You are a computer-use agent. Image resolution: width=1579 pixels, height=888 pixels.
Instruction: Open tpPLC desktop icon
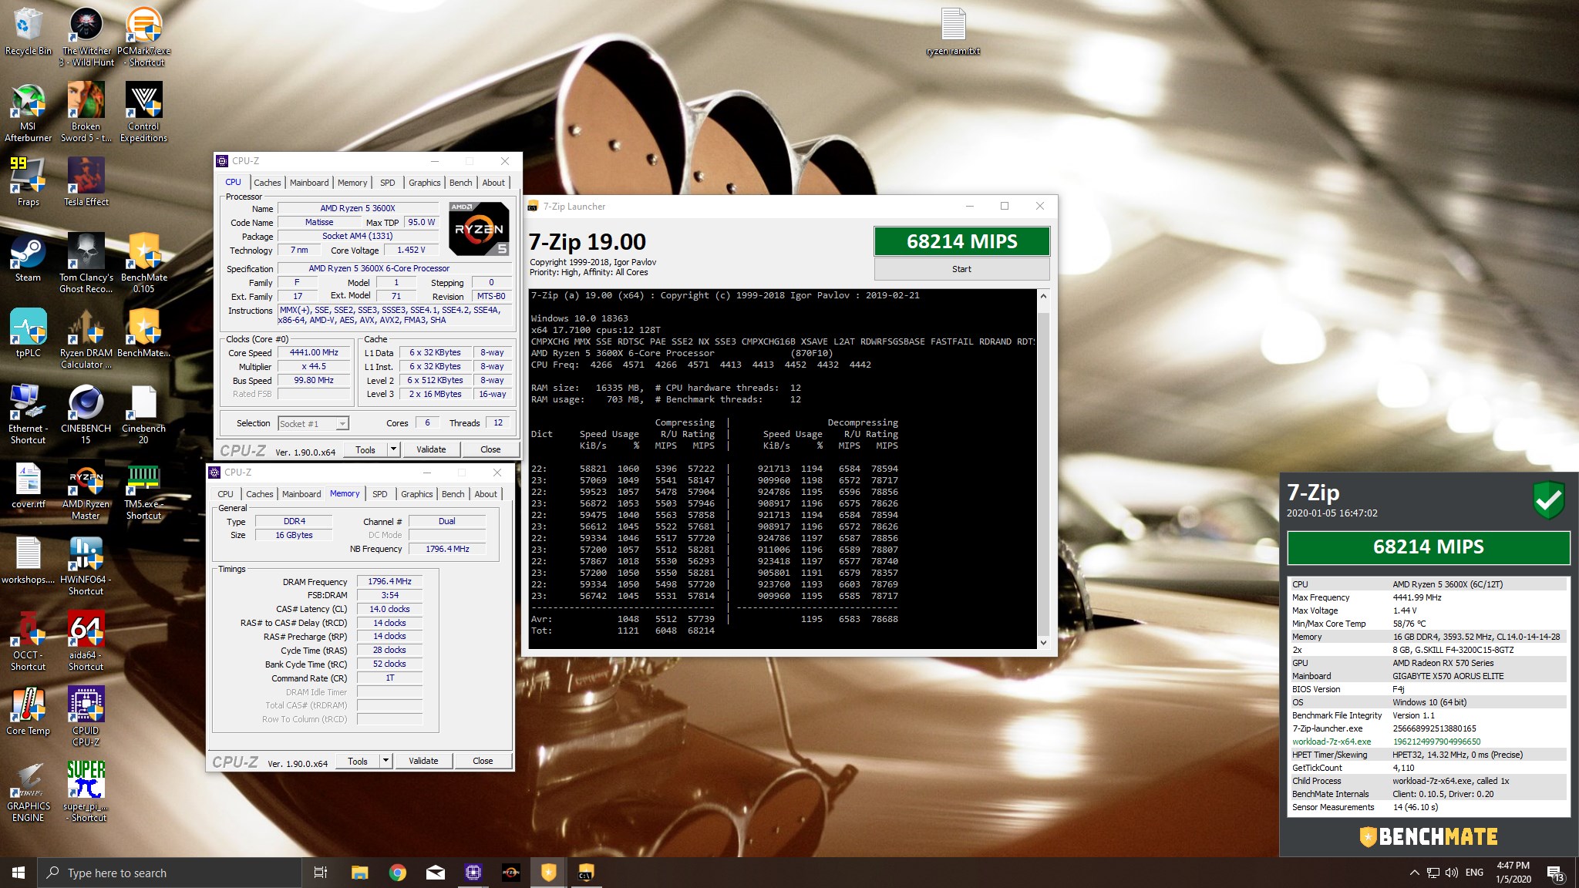tap(28, 333)
